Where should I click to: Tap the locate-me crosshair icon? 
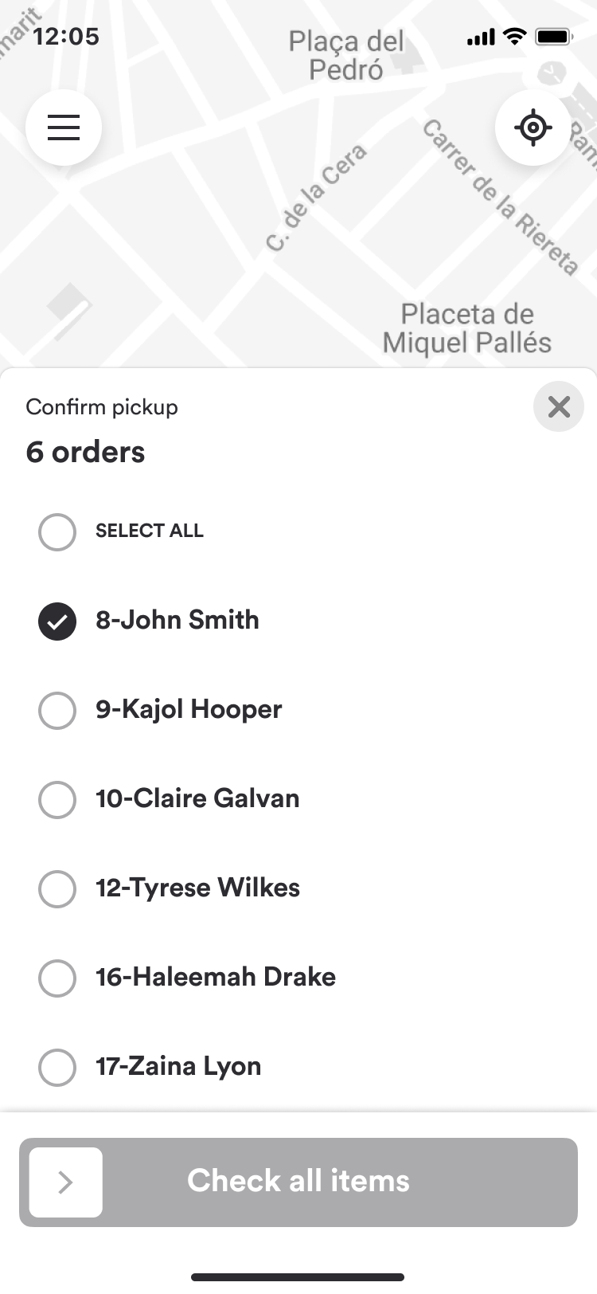click(x=533, y=127)
